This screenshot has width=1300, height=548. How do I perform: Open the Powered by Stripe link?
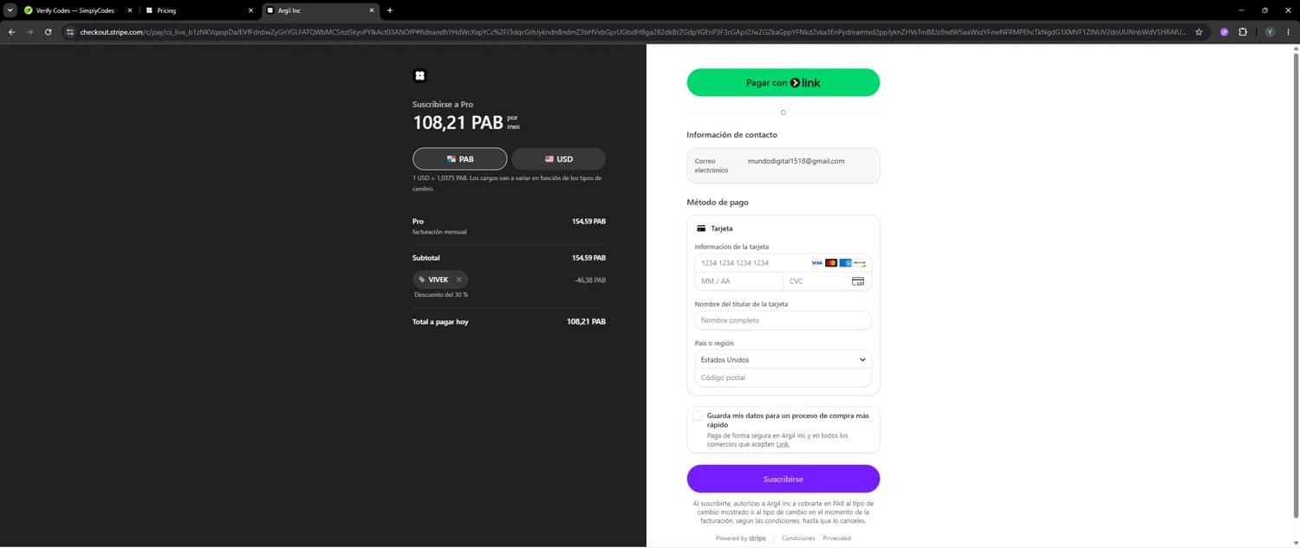coord(740,538)
